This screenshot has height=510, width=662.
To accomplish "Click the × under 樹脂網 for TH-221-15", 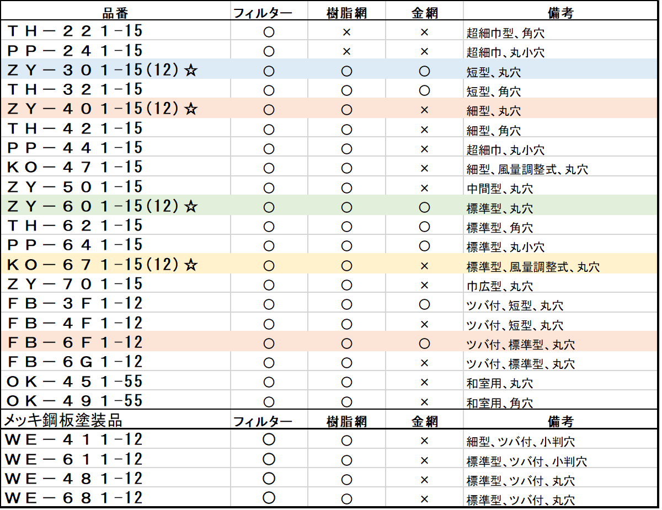I will click(346, 33).
